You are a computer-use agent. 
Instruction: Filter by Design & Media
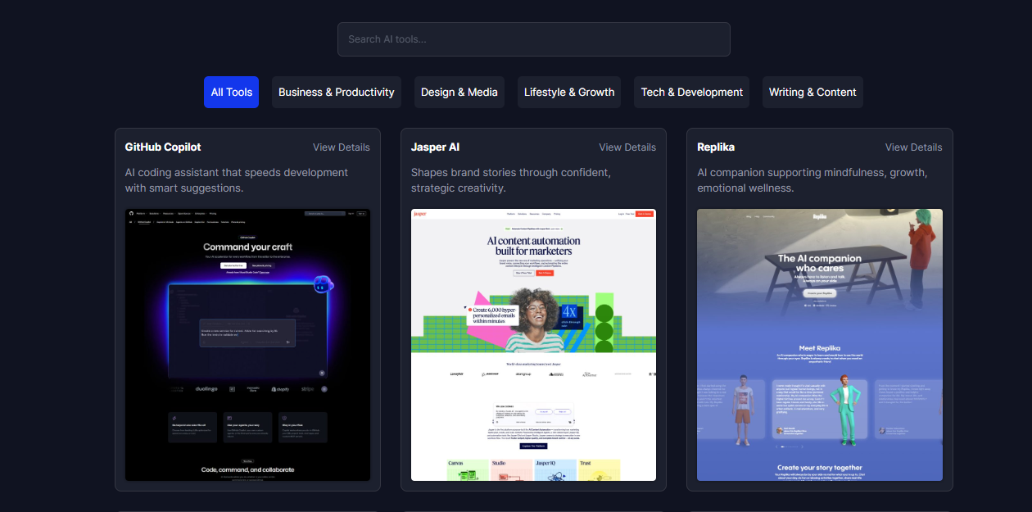point(459,93)
